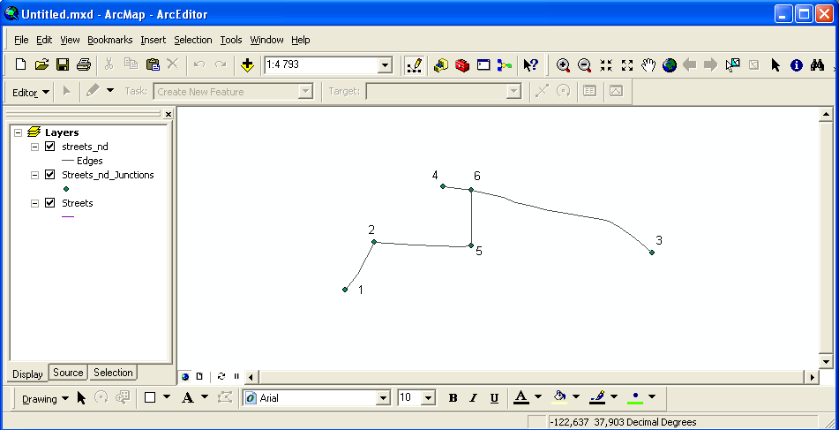This screenshot has width=839, height=430.
Task: Open the Edit menu
Action: [x=44, y=40]
